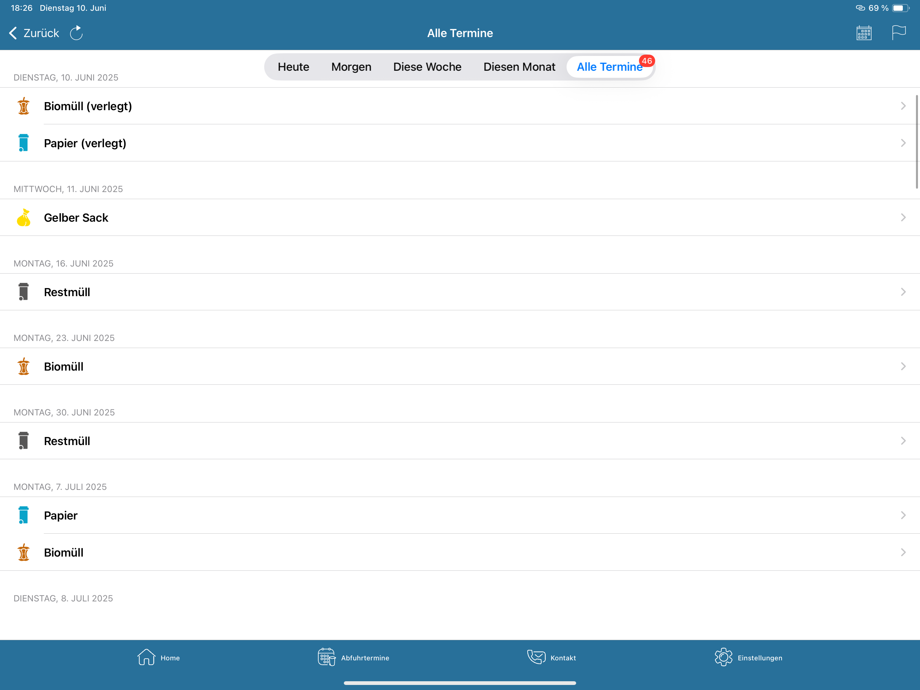Tap the 30. Juni Restmüll bin icon

pos(23,441)
